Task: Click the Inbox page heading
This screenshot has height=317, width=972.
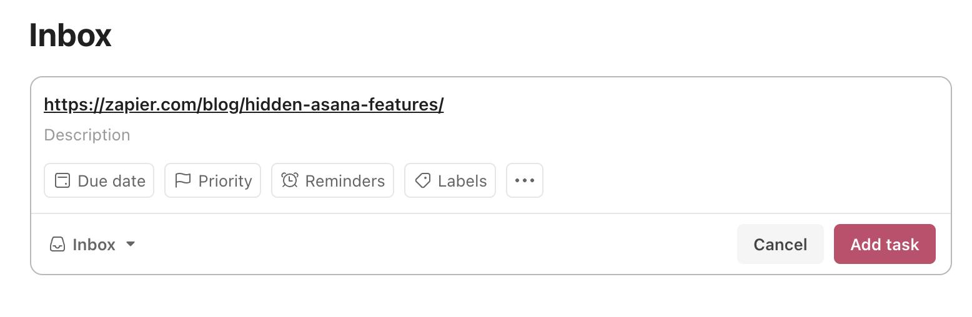Action: [x=71, y=36]
